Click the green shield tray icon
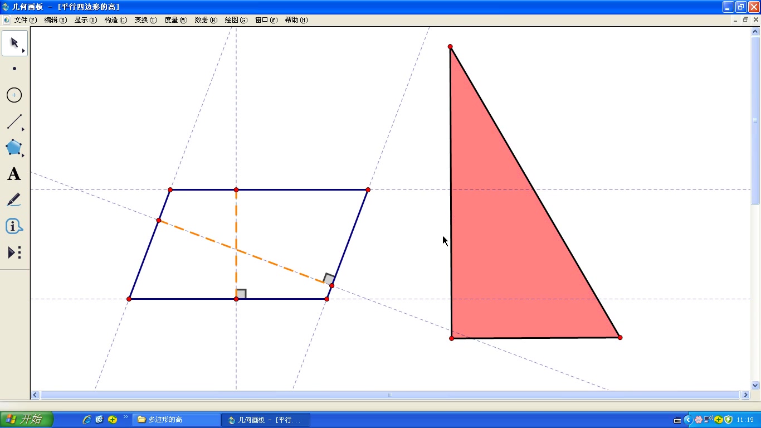The image size is (761, 428). (x=728, y=420)
